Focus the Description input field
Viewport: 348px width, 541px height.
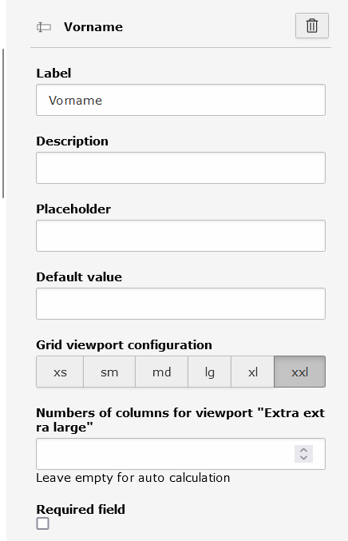(x=180, y=168)
